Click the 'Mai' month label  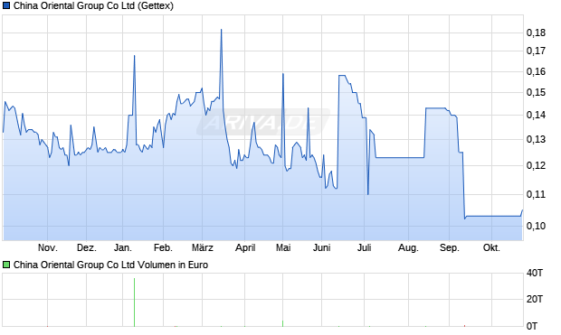click(283, 247)
